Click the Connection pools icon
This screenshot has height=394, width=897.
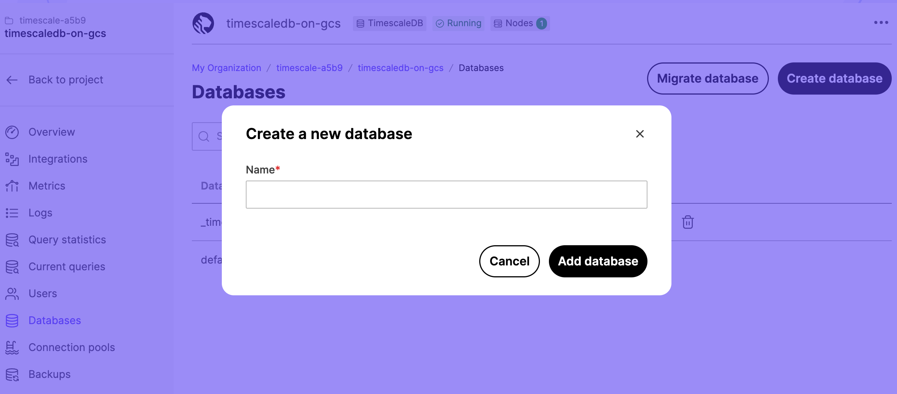(12, 347)
